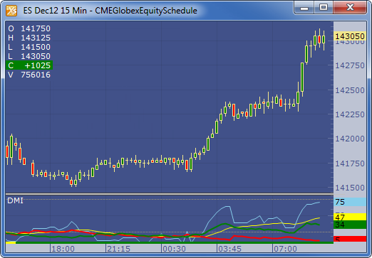The image size is (372, 258).
Task: Click the green DMI value 34
Action: tap(350, 225)
